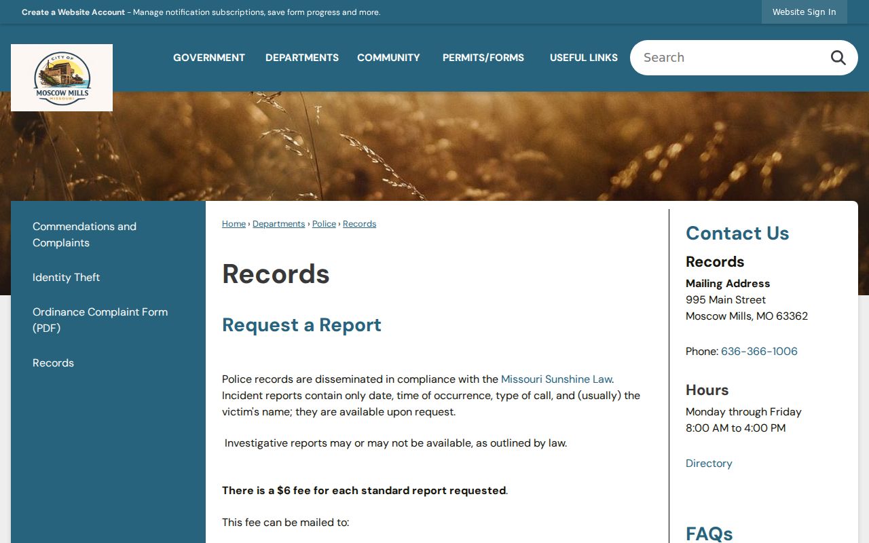The height and width of the screenshot is (543, 869).
Task: Open the Community menu
Action: tap(388, 58)
